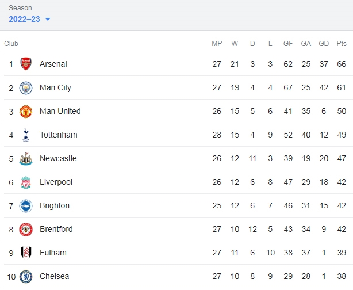Click the Man United crest icon
Viewport: 353px width, 290px height.
(x=26, y=112)
